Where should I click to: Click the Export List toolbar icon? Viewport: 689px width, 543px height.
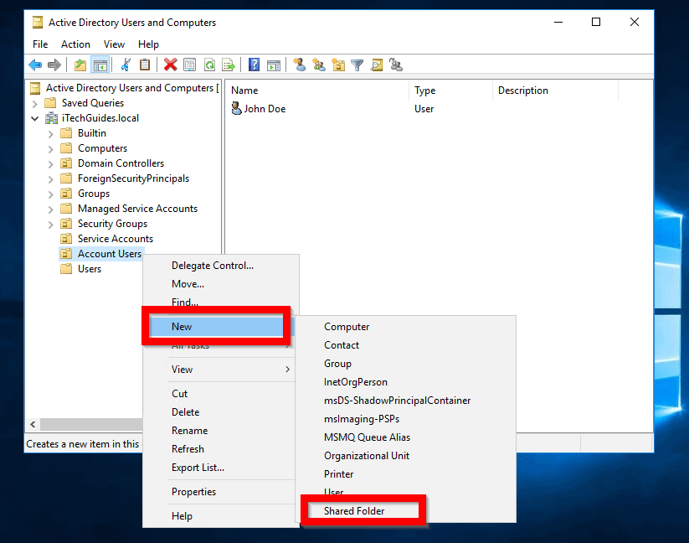pos(229,65)
